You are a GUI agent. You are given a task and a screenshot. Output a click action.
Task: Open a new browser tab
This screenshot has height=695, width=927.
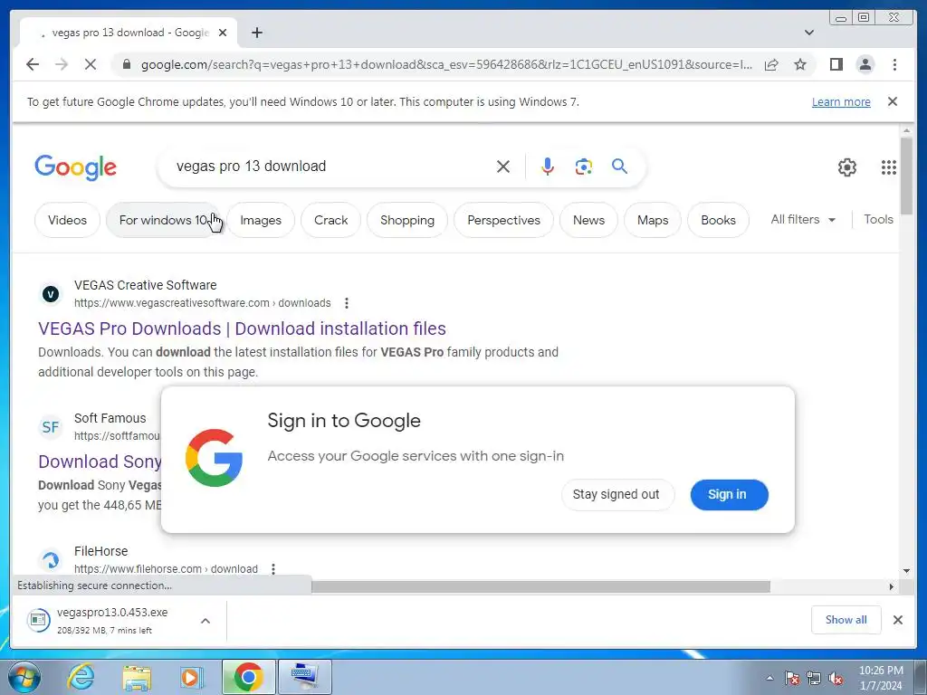pyautogui.click(x=256, y=33)
